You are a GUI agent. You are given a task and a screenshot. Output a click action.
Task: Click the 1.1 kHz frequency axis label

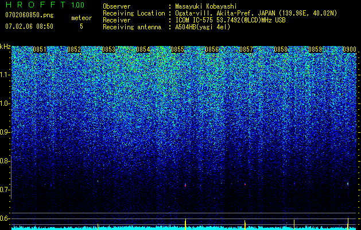pos(4,75)
